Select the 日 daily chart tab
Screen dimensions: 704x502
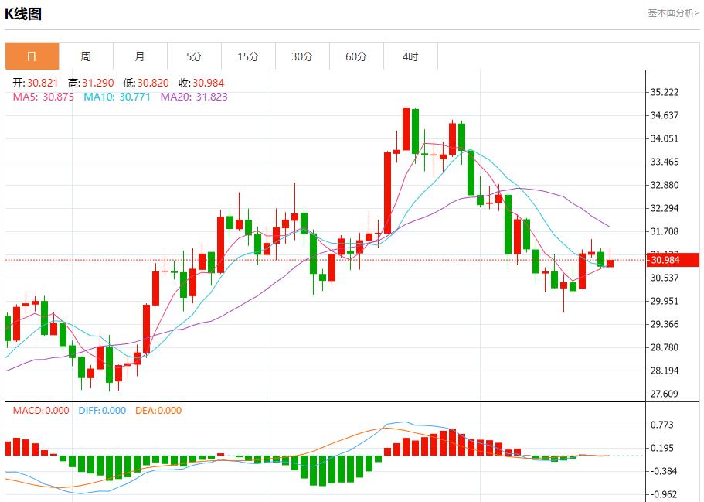pyautogui.click(x=32, y=56)
